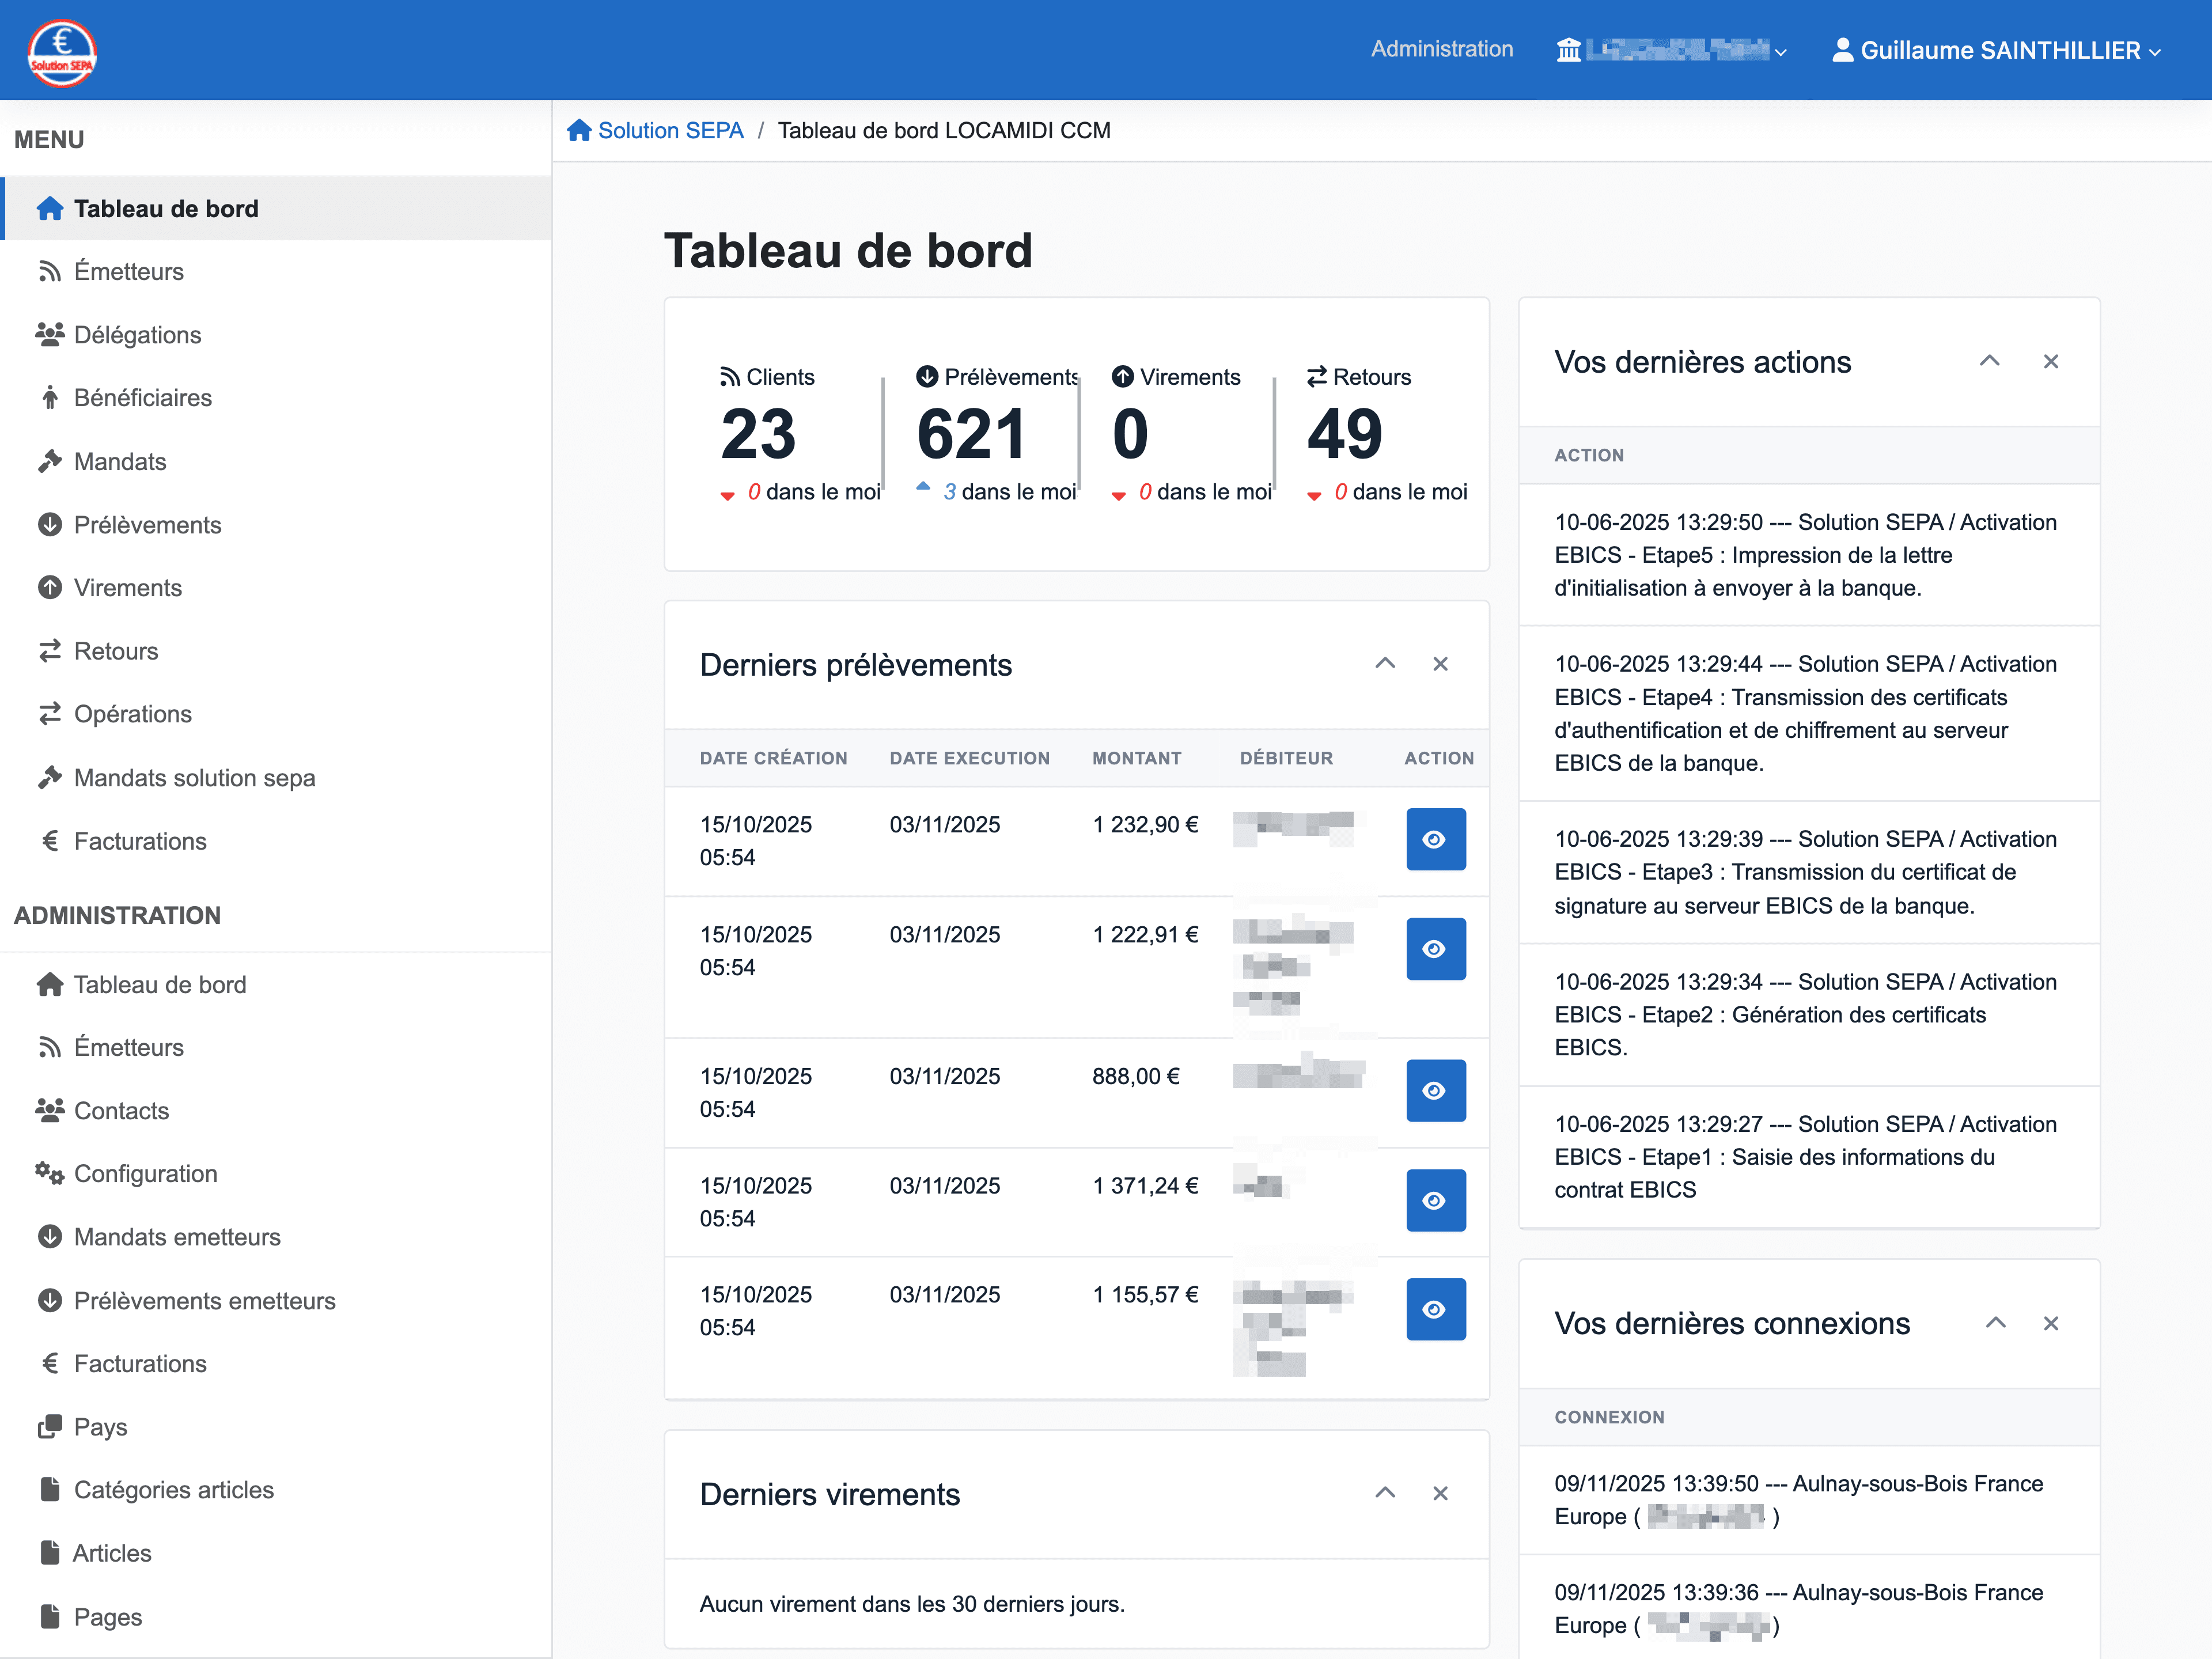Open the Virements section

coord(127,588)
